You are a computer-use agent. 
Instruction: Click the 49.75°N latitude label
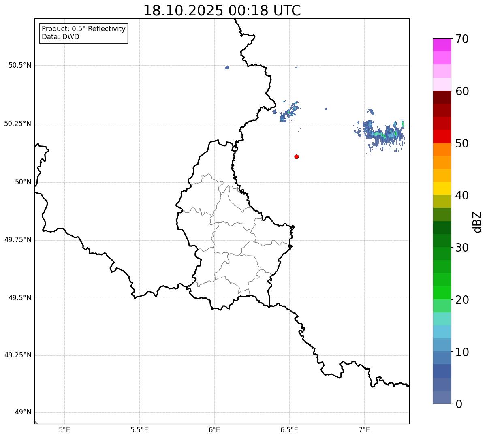click(x=17, y=240)
